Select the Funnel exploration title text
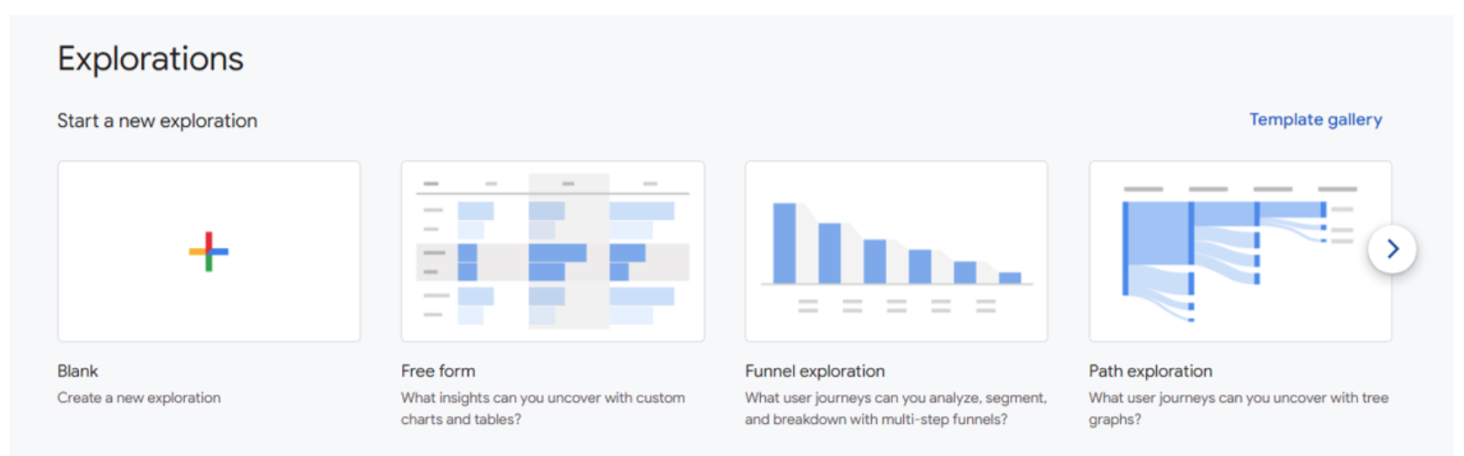The image size is (1464, 456). pos(815,370)
